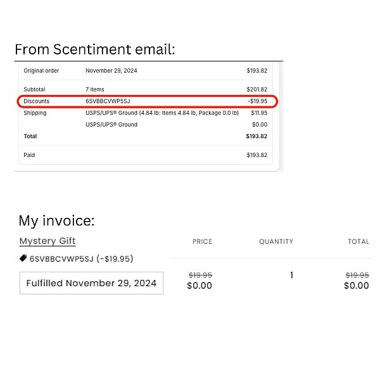Click the -$19.95 discount amount in email
Viewport: 380px width, 380px height.
(257, 101)
